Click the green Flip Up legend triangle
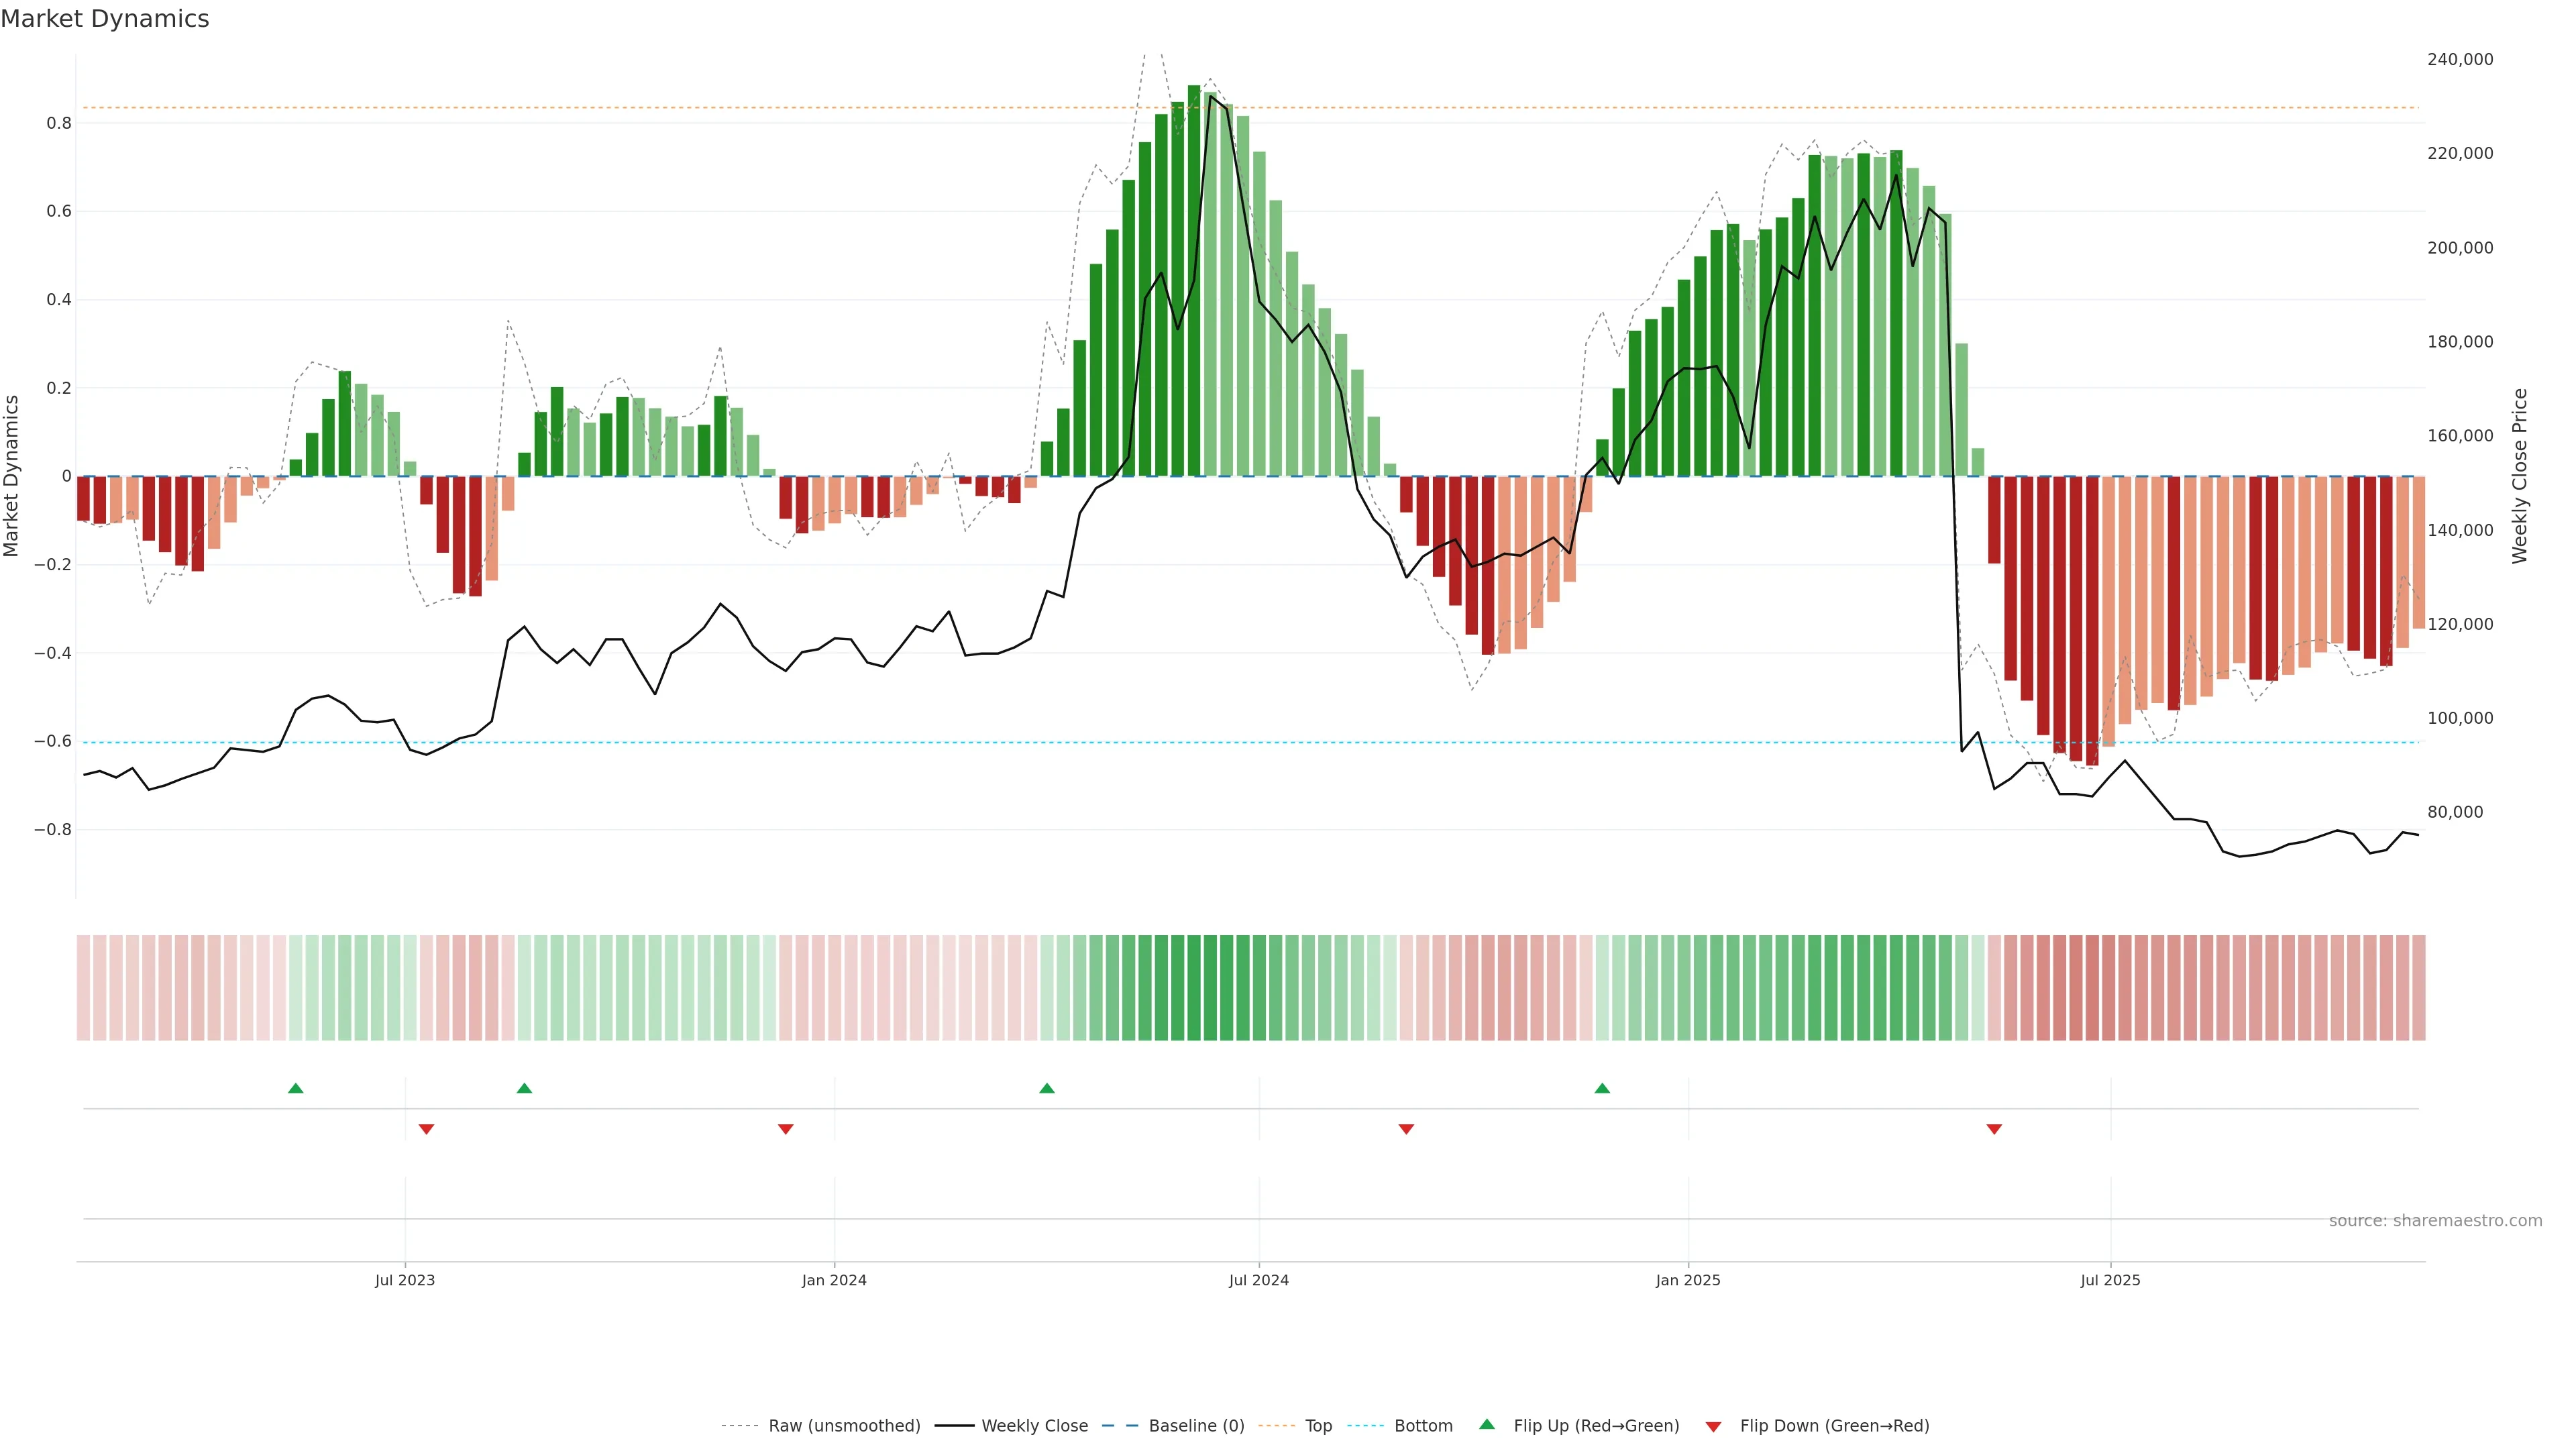Viewport: 2576px width, 1449px height. tap(1487, 1424)
